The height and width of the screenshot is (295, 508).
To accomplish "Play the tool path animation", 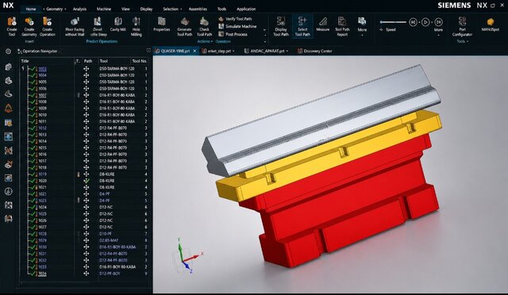I will click(x=425, y=22).
